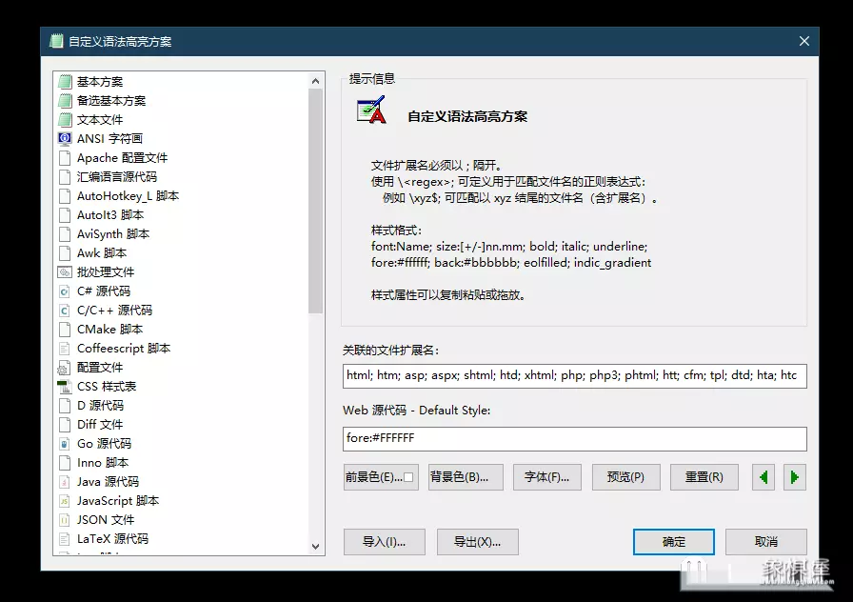Select LaTeX 源代码 scheme
The width and height of the screenshot is (853, 602).
(112, 539)
